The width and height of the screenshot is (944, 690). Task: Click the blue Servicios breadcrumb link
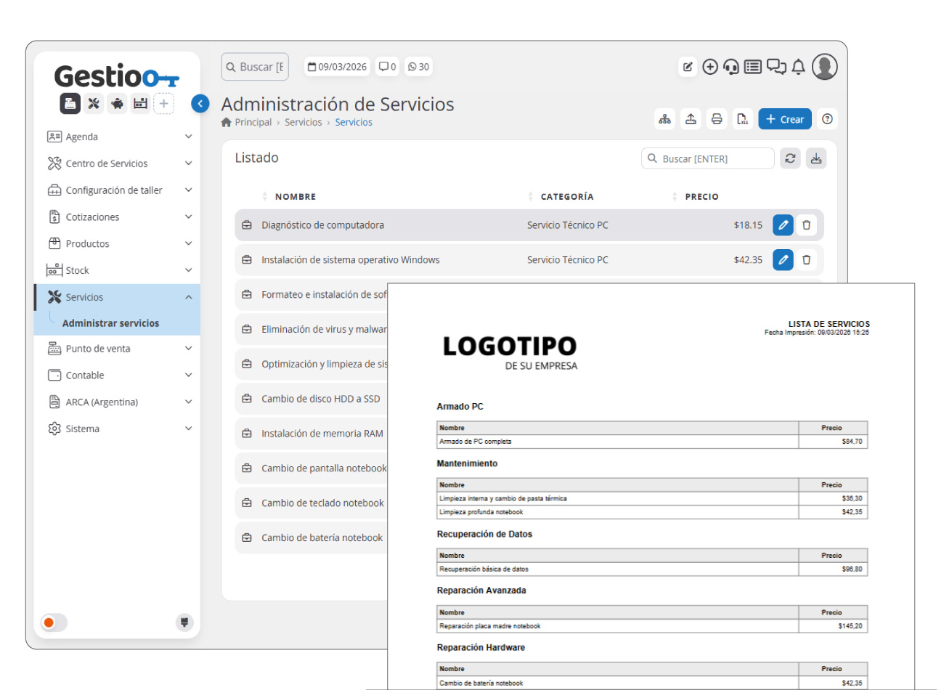point(354,122)
